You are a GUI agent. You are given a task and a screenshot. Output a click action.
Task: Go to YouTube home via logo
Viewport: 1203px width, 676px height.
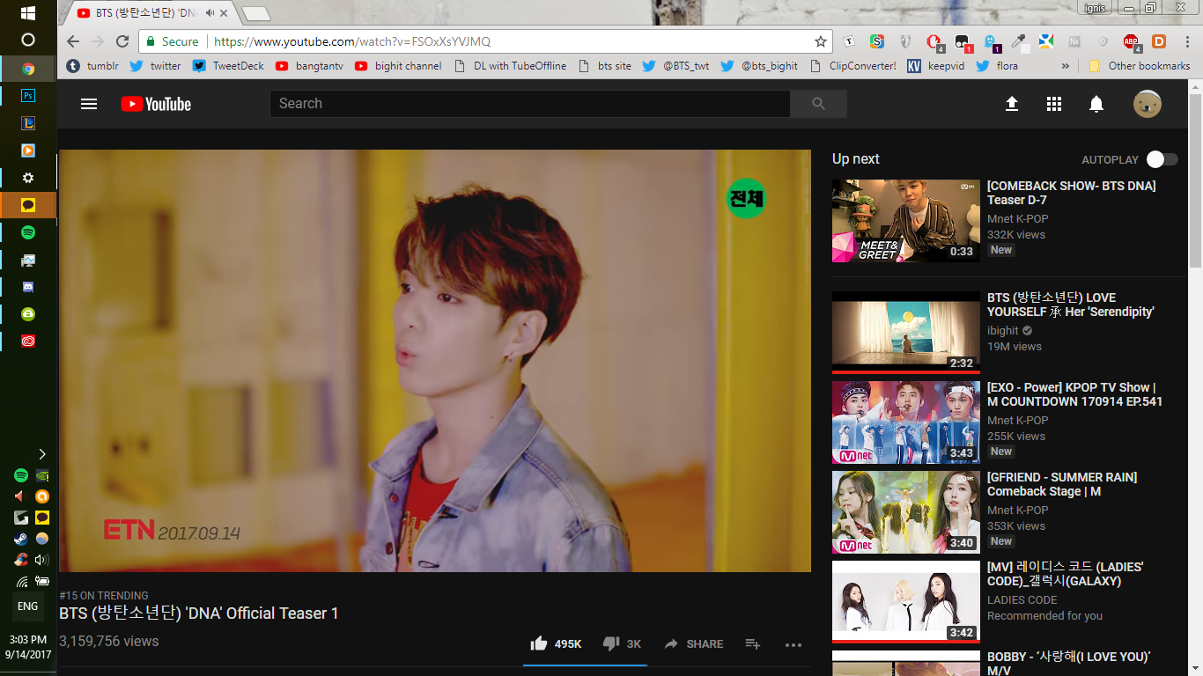[x=156, y=104]
